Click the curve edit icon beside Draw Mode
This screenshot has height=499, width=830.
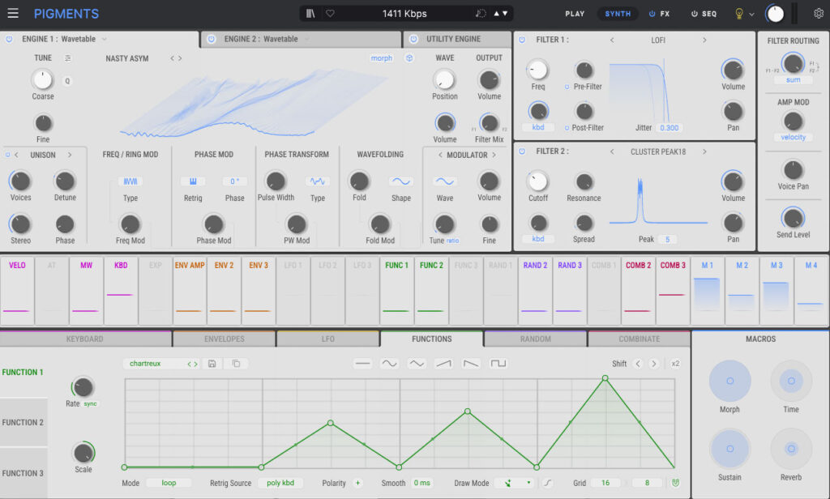tap(547, 483)
